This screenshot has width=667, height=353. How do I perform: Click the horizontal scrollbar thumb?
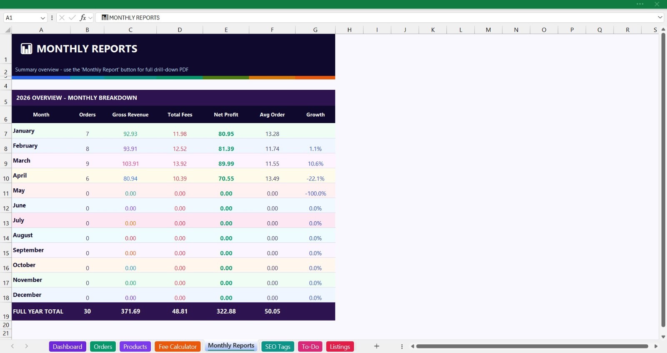tap(532, 346)
